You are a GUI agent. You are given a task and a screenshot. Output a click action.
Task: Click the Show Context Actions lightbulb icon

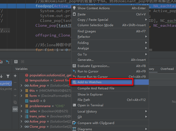click(x=74, y=8)
